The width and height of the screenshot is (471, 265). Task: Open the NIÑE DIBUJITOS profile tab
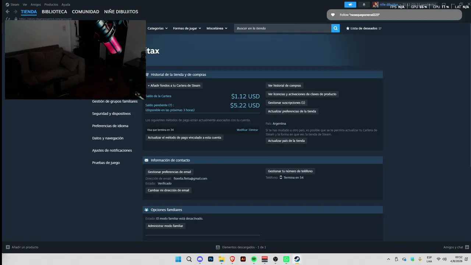click(x=121, y=12)
